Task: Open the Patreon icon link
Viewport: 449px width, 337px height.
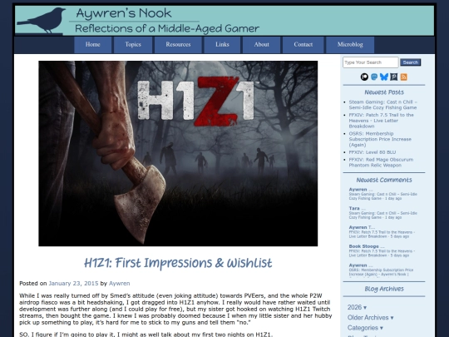Action: tap(364, 77)
